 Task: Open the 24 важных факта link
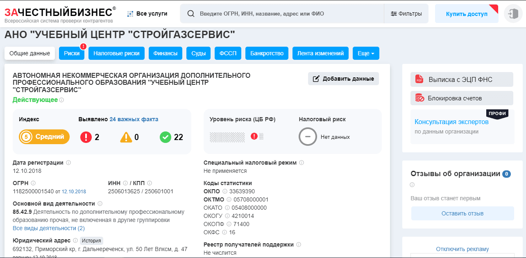pyautogui.click(x=134, y=119)
